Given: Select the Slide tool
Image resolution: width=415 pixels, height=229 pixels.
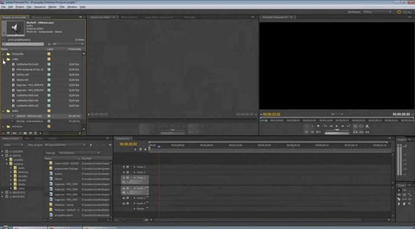Looking at the screenshot, I should click(x=410, y=199).
